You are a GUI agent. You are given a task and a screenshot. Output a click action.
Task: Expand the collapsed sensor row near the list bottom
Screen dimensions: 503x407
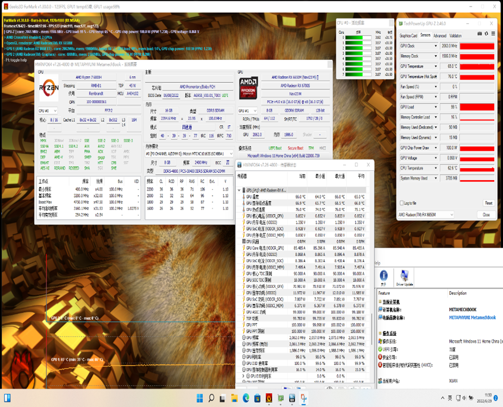point(244,376)
